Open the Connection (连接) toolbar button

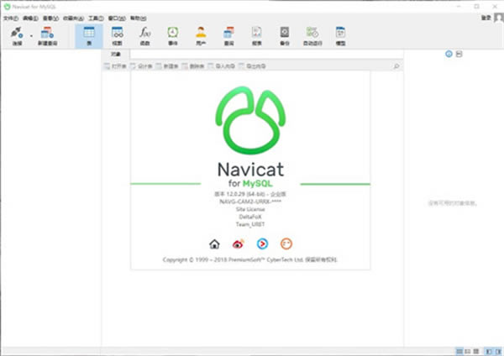tap(17, 36)
